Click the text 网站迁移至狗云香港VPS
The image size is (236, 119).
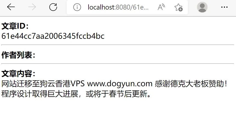(x=43, y=84)
